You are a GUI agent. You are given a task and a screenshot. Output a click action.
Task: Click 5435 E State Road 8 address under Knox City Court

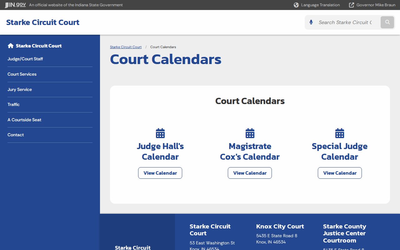coord(277,236)
